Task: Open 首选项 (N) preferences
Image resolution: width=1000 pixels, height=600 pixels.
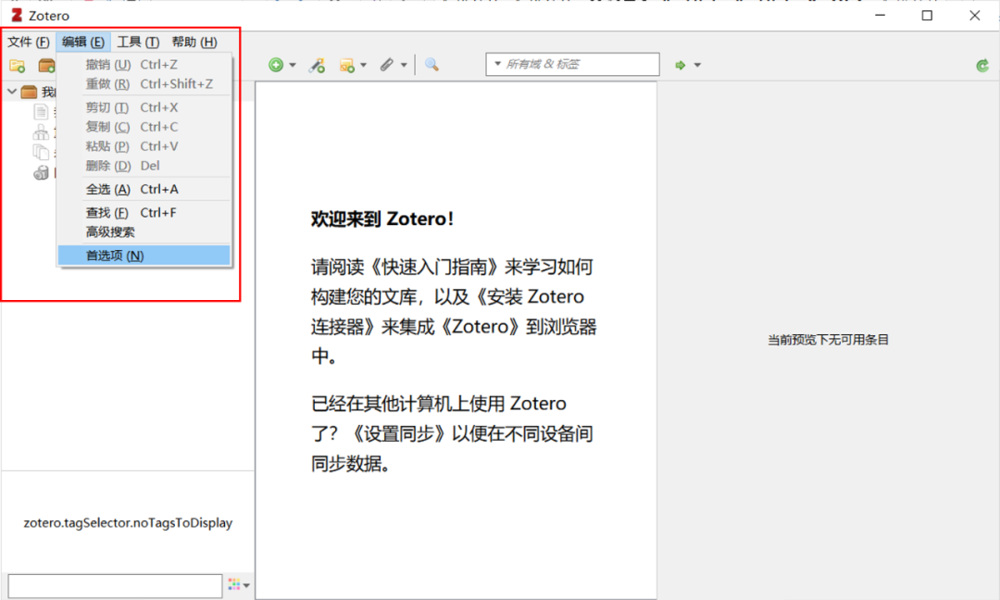Action: 144,256
